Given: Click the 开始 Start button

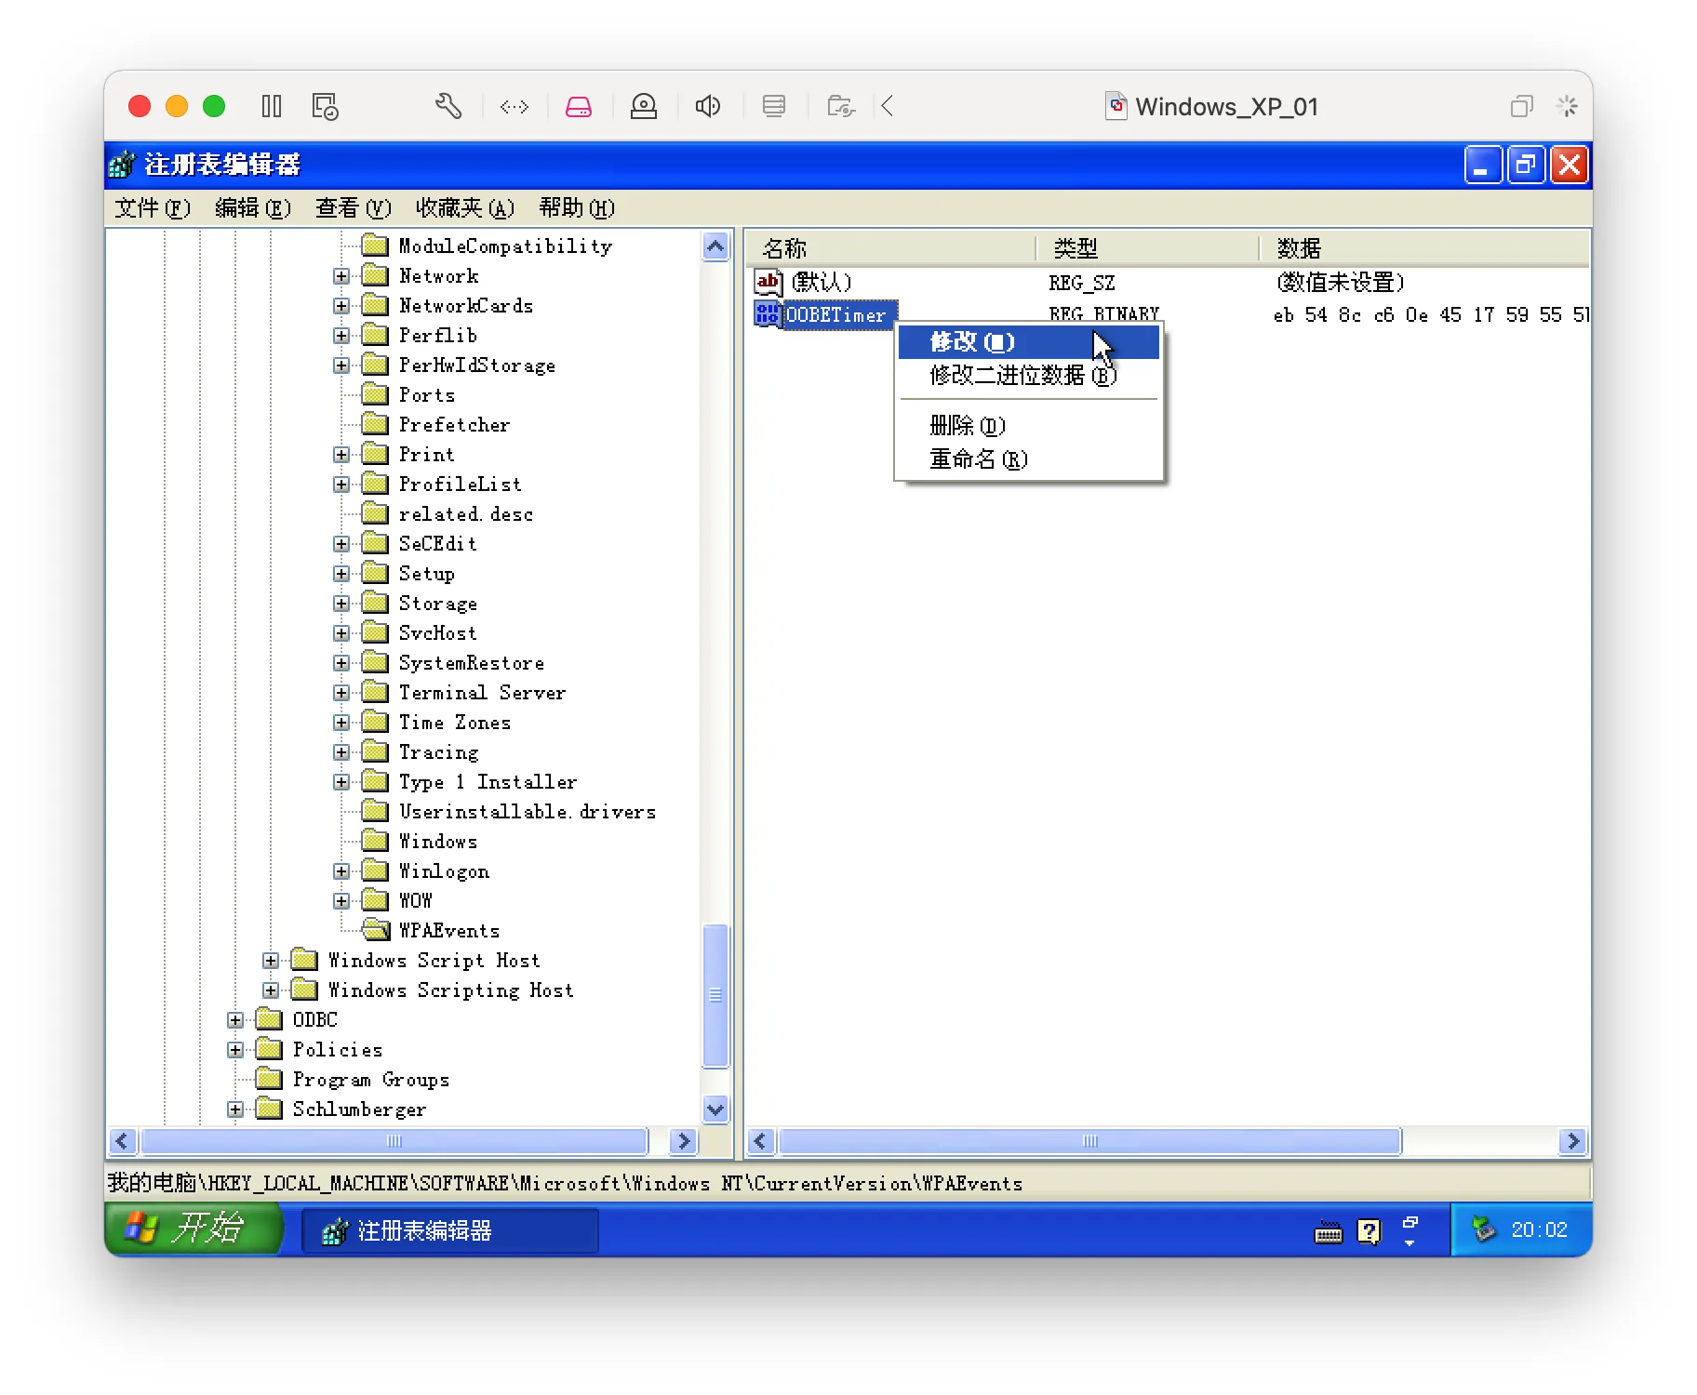Looking at the screenshot, I should 193,1229.
